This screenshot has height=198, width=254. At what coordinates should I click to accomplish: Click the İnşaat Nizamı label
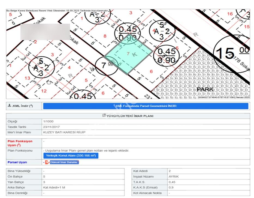[x=143, y=177]
